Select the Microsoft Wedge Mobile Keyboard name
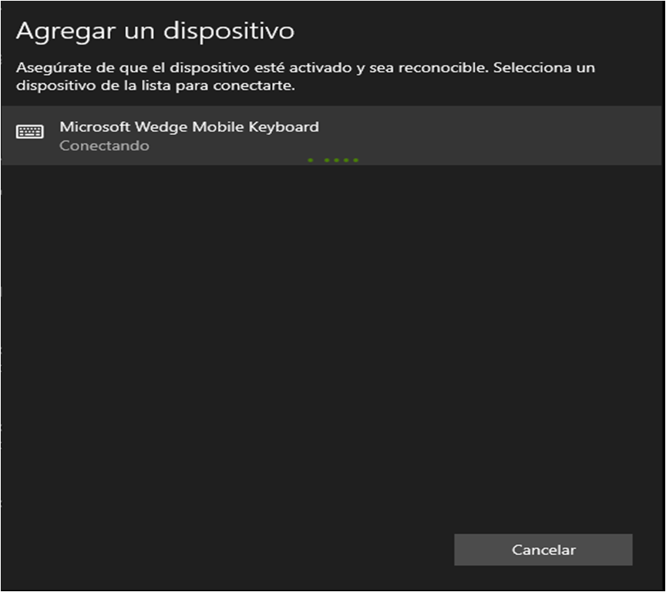Image resolution: width=666 pixels, height=592 pixels. click(189, 126)
